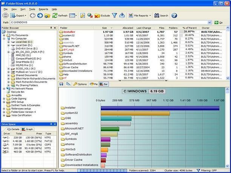Expand the Code Signing folder node
Screen dimensions: 231x173
[x=4, y=99]
